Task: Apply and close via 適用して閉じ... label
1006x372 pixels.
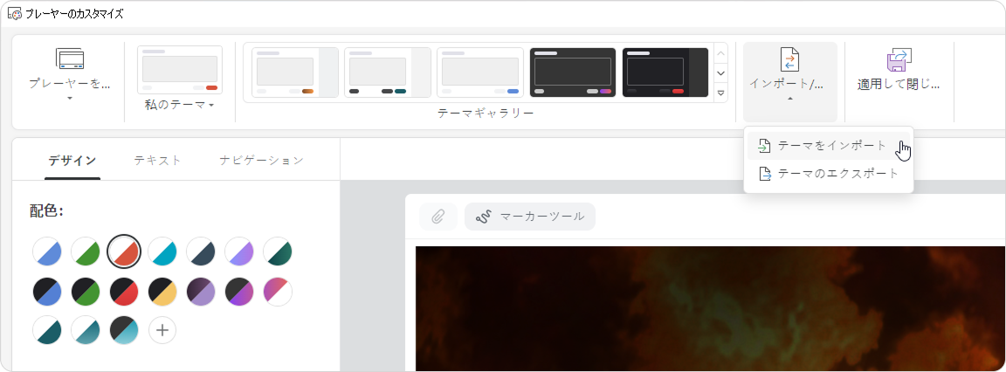Action: [899, 84]
